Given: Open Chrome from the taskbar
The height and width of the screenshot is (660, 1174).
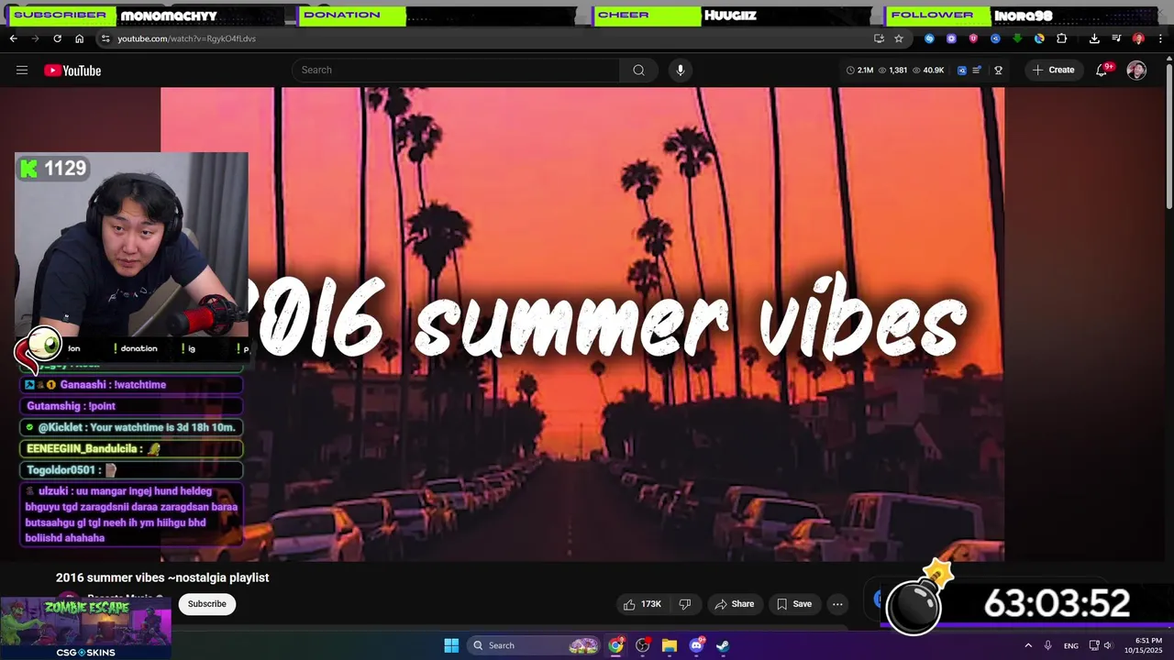Looking at the screenshot, I should [x=615, y=645].
